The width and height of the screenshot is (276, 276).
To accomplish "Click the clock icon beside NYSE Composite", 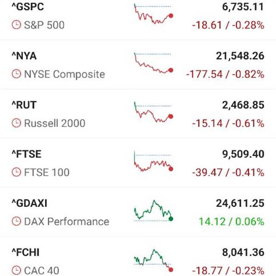I will (16, 74).
